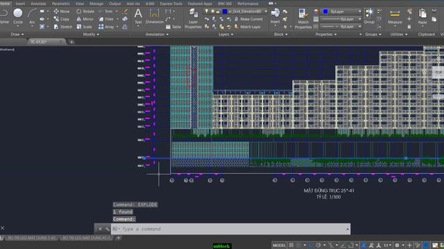Expand the Groups panel

coord(373,35)
